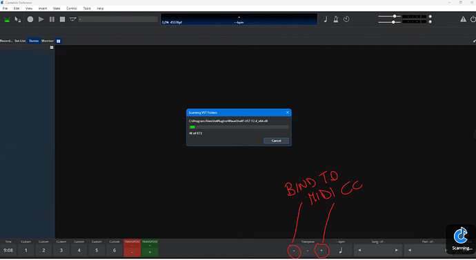Cancel the VST folder scan

(276, 141)
